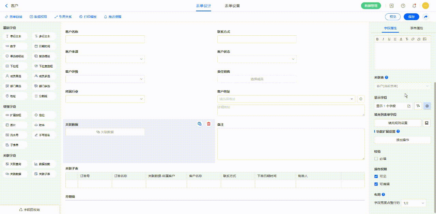Delete the 关联数据 field with trash icon
The width and height of the screenshot is (436, 214).
209,124
